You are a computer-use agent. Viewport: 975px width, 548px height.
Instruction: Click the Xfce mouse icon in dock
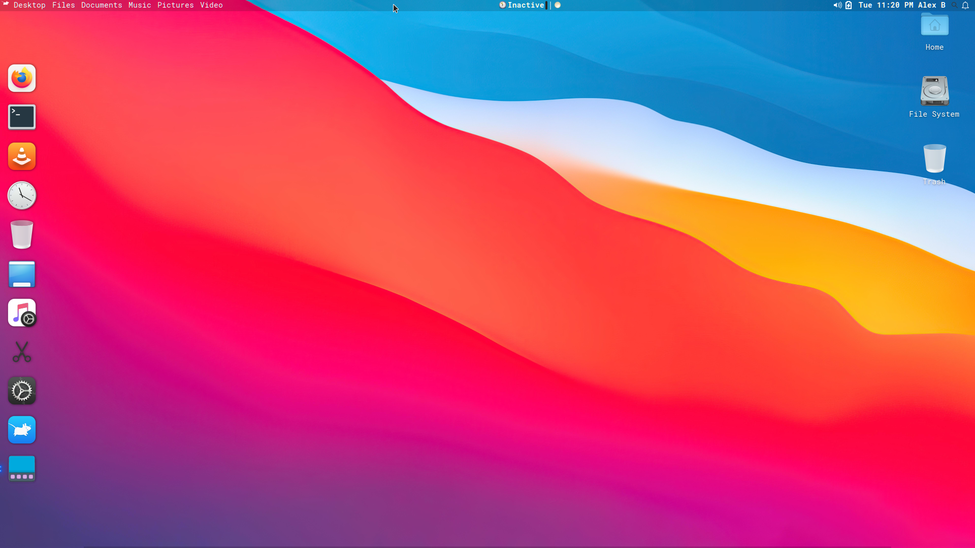pos(22,430)
